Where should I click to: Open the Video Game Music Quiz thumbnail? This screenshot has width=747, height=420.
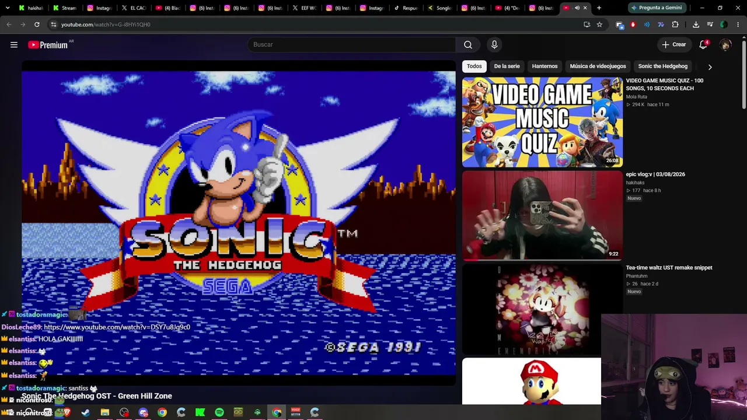(x=542, y=122)
